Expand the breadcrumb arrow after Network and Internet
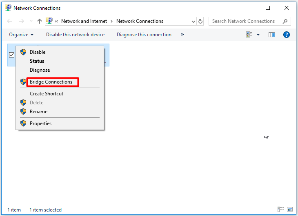Viewport: 298px width, 216px height. click(111, 21)
